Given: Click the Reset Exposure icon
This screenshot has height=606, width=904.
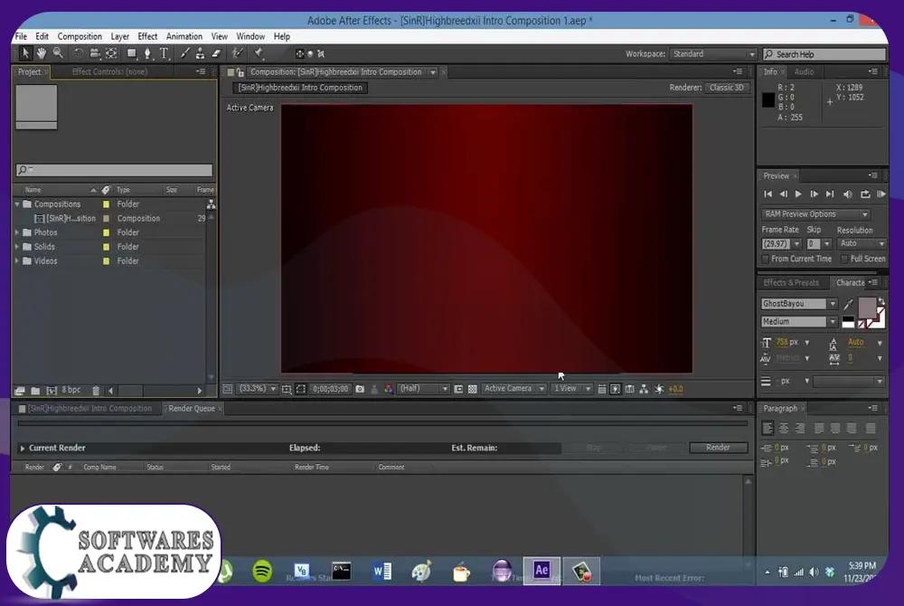Looking at the screenshot, I should [x=659, y=389].
